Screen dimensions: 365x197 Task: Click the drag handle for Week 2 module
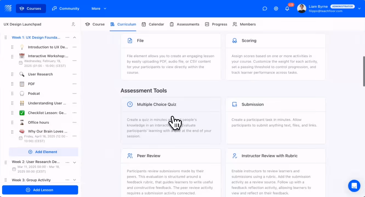[x=5, y=163]
